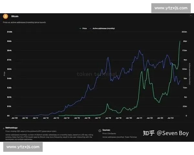Click the expand icon at top right corner
Image resolution: width=194 pixels, height=155 pixels.
[x=190, y=15]
